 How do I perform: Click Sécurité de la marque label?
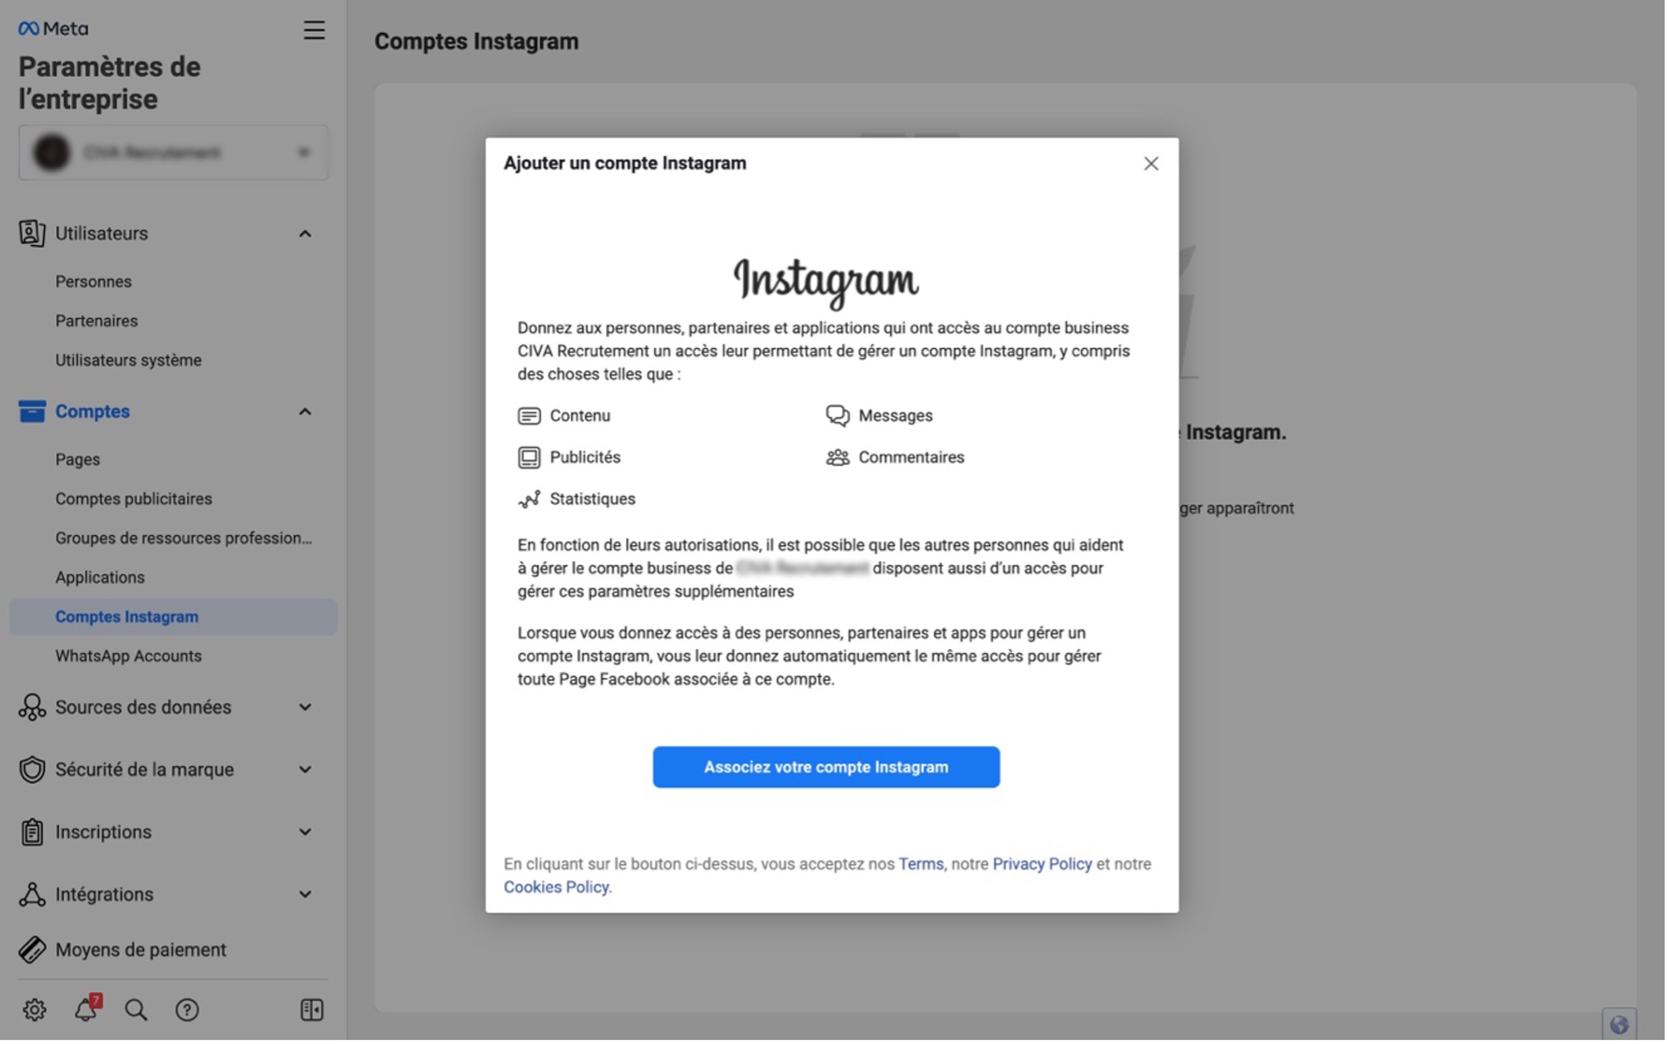coord(145,770)
